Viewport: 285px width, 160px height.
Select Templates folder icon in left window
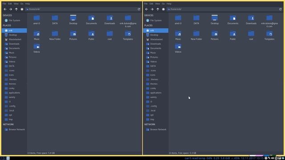pyautogui.click(x=128, y=34)
